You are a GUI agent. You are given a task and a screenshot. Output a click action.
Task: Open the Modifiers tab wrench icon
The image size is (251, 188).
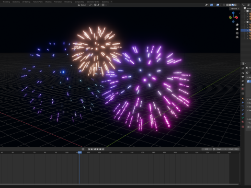tap(243, 102)
